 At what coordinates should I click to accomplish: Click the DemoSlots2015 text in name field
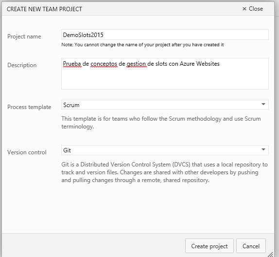tap(83, 35)
